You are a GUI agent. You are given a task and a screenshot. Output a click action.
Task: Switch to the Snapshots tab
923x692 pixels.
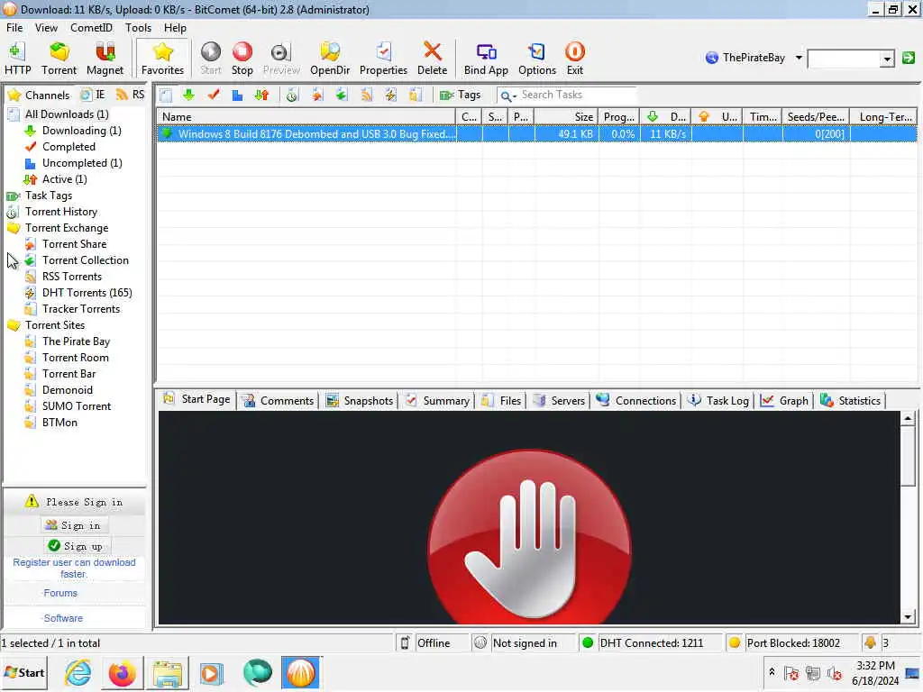click(360, 401)
